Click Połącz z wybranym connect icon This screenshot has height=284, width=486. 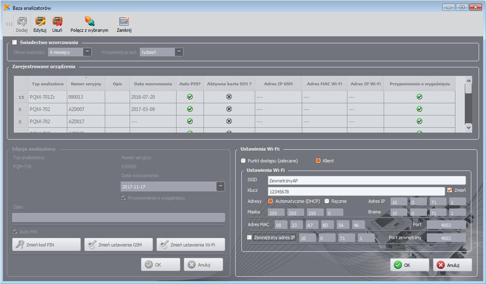point(89,21)
